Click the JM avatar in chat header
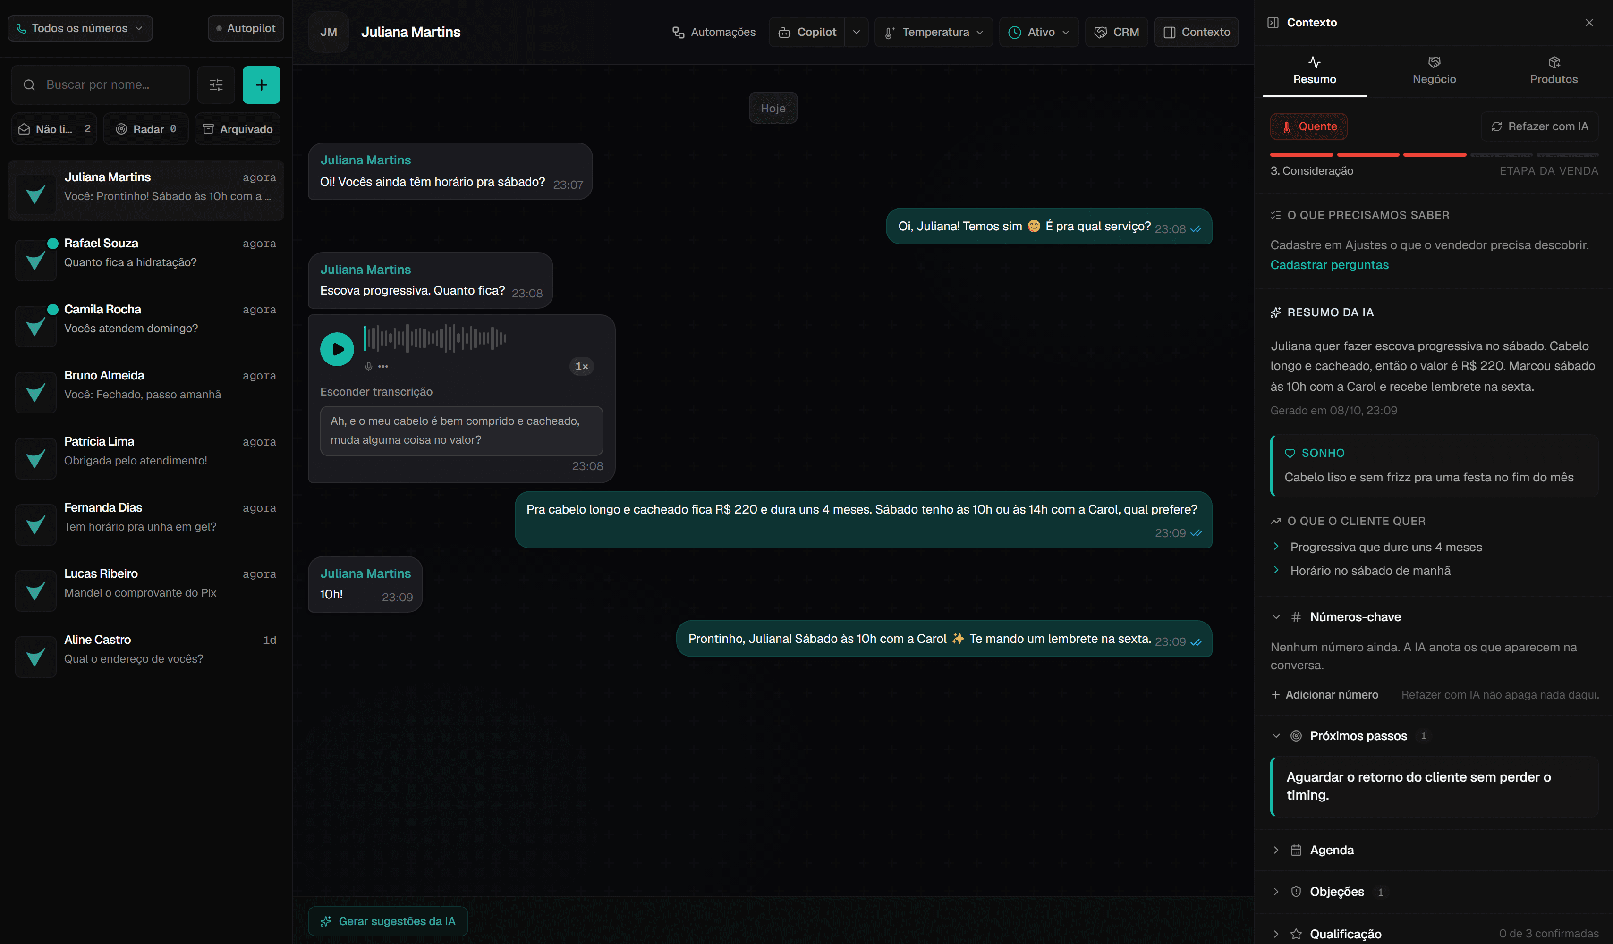Viewport: 1613px width, 944px height. pyautogui.click(x=328, y=32)
